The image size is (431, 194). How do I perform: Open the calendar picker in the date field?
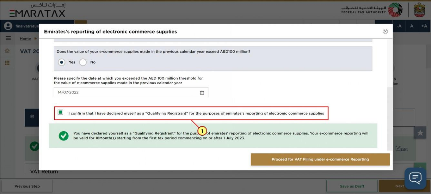coord(202,92)
